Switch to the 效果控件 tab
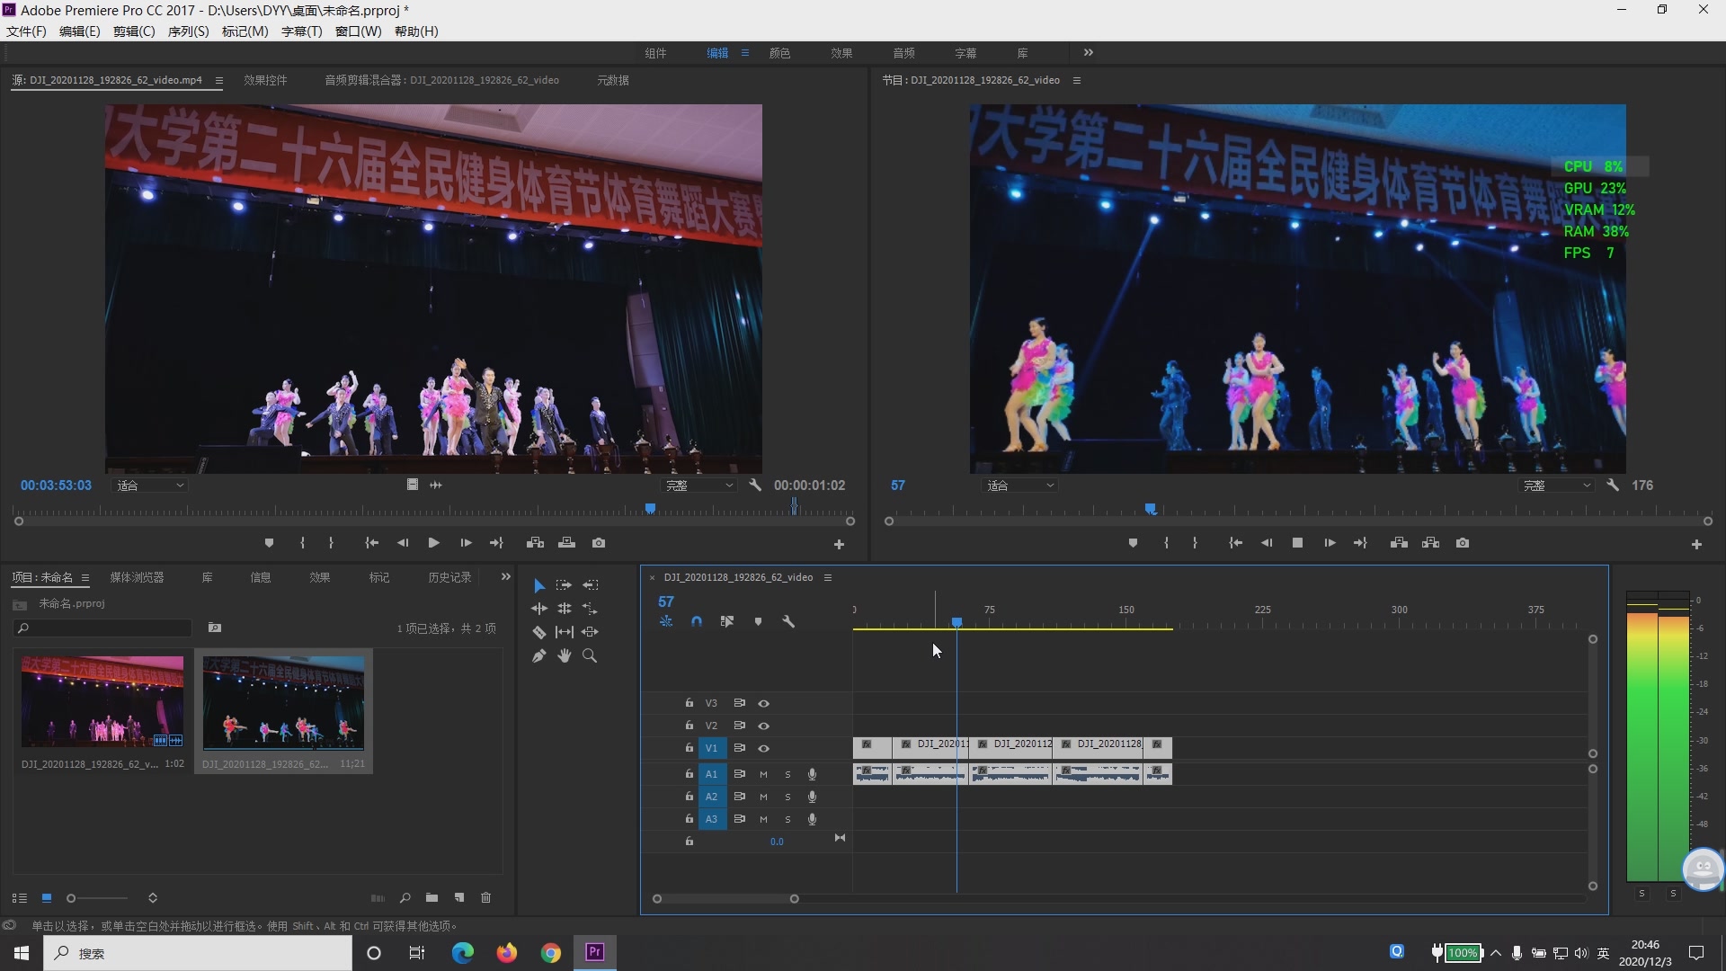Viewport: 1726px width, 971px height. coord(265,80)
